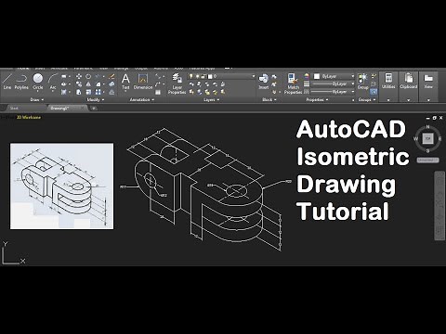Click the Create block icon
Image resolution: width=446 pixels, height=334 pixels.
[x=274, y=76]
